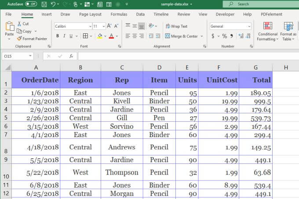The width and height of the screenshot is (299, 199).
Task: Click the Save icon in title bar
Action: 44,4
